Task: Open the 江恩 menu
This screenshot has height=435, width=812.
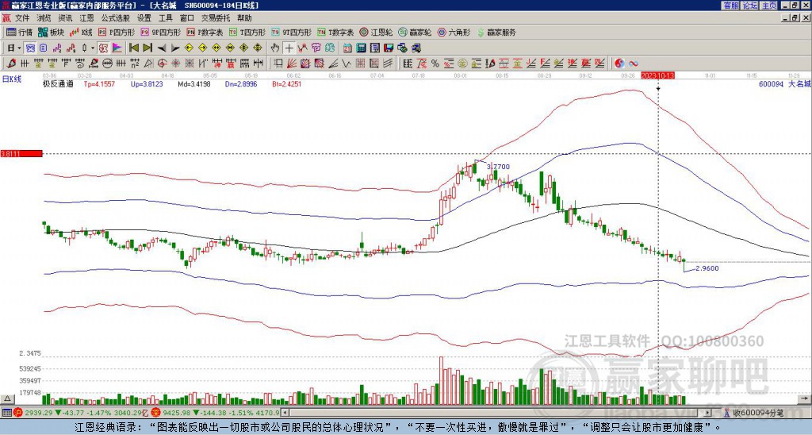Action: click(x=86, y=18)
